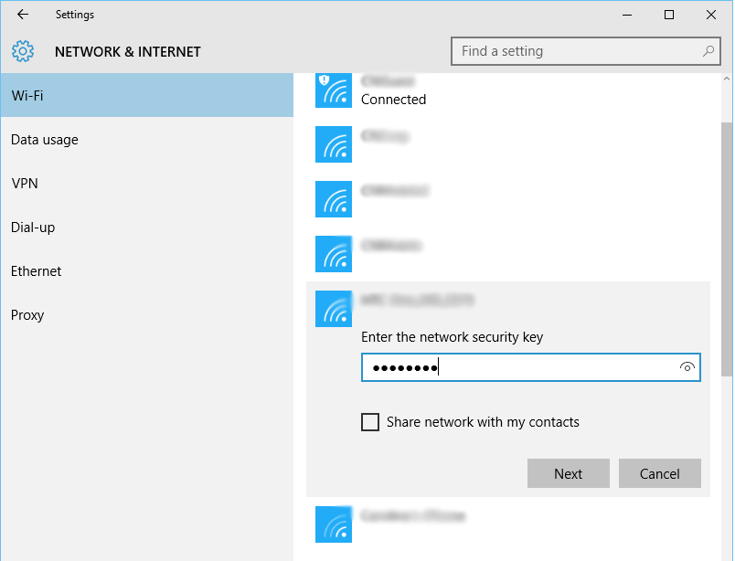Image resolution: width=735 pixels, height=561 pixels.
Task: Open the Data usage section
Action: coord(44,140)
